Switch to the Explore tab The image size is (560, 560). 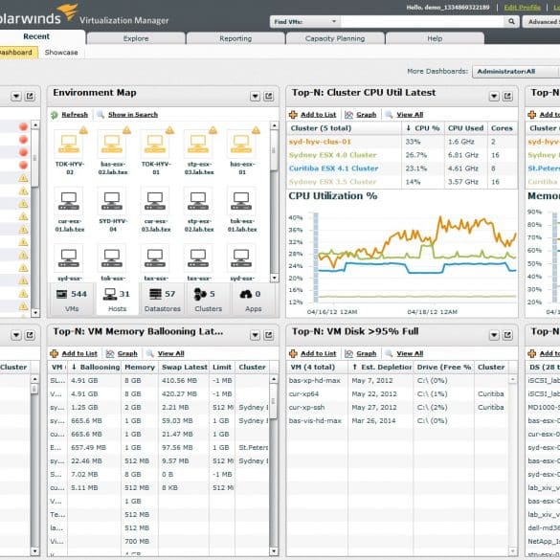pyautogui.click(x=136, y=38)
